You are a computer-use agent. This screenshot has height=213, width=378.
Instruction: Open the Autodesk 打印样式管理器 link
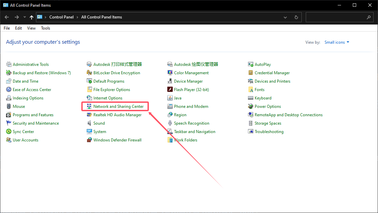click(118, 64)
